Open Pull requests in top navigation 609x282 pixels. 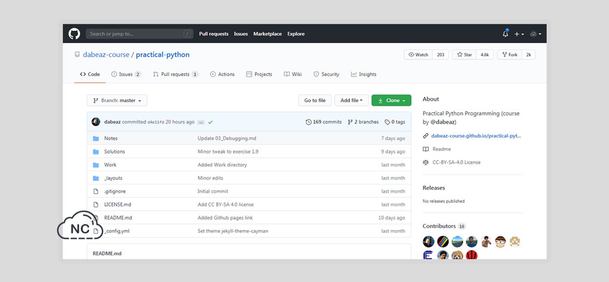pyautogui.click(x=213, y=34)
